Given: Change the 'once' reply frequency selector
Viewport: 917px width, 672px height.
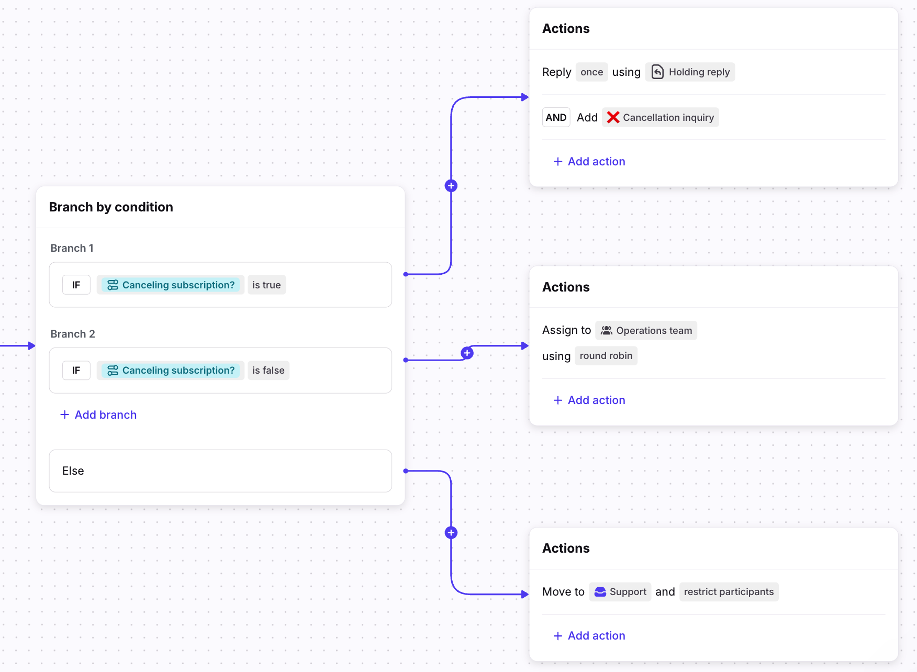Looking at the screenshot, I should coord(591,72).
